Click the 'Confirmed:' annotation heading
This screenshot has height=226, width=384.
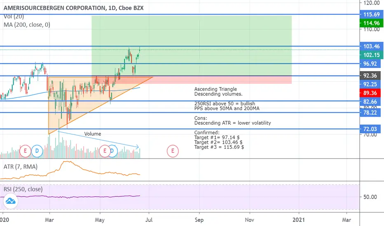click(x=207, y=133)
